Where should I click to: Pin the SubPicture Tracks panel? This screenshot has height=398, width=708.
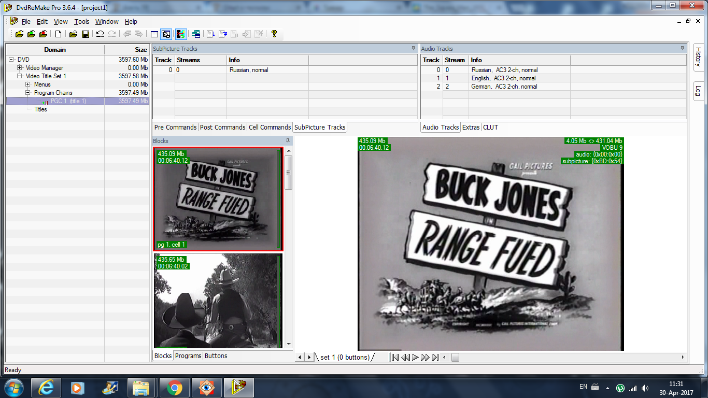[x=413, y=48]
